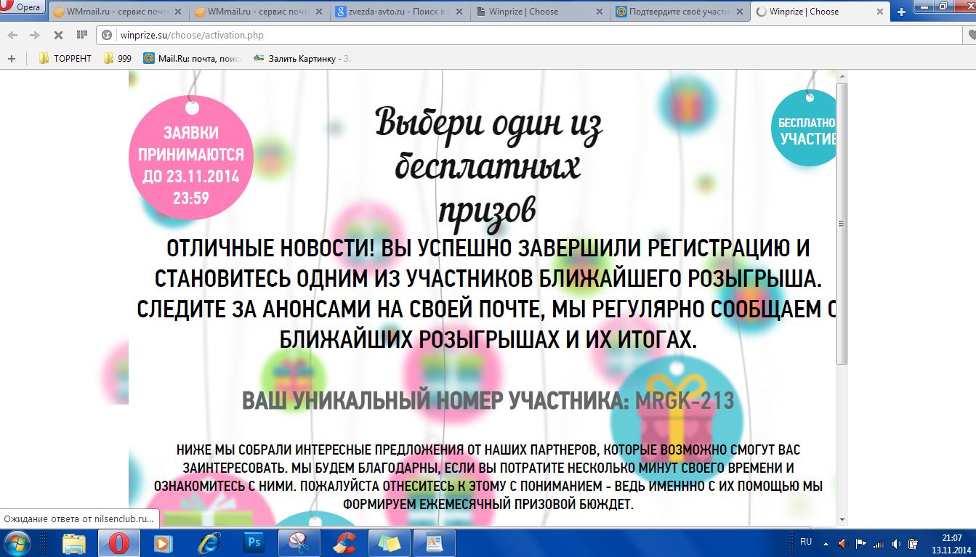Open the Windows Start menu
Image resolution: width=976 pixels, height=557 pixels.
point(18,543)
